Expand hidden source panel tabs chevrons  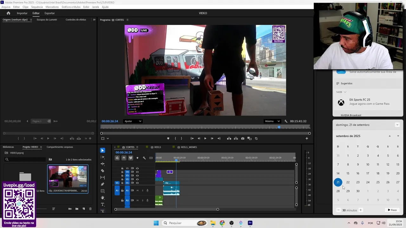(x=94, y=20)
